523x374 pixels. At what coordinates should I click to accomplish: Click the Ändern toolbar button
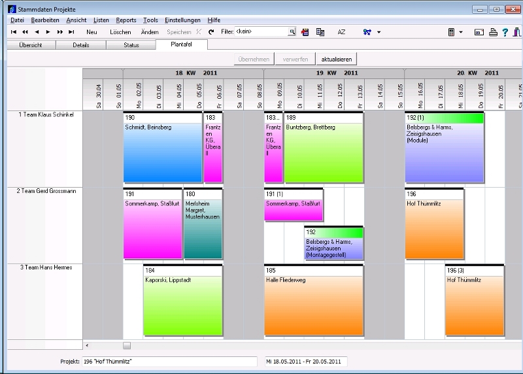coord(150,32)
